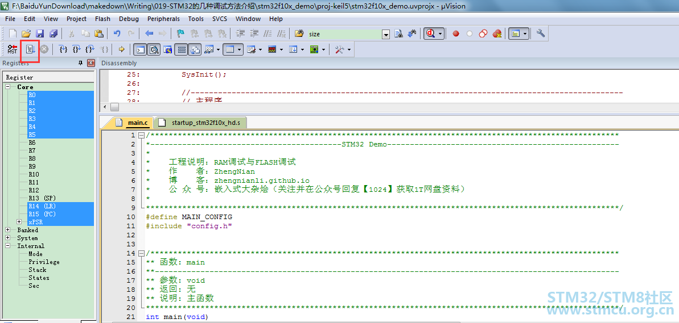Screen dimensions: 679x323
Task: Expand the xPSR register node
Action: click(19, 222)
